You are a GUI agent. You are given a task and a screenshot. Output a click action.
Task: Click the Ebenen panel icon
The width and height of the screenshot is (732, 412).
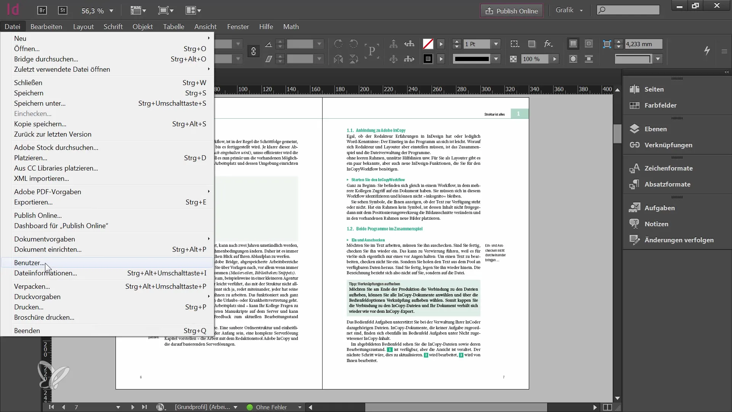pos(634,128)
